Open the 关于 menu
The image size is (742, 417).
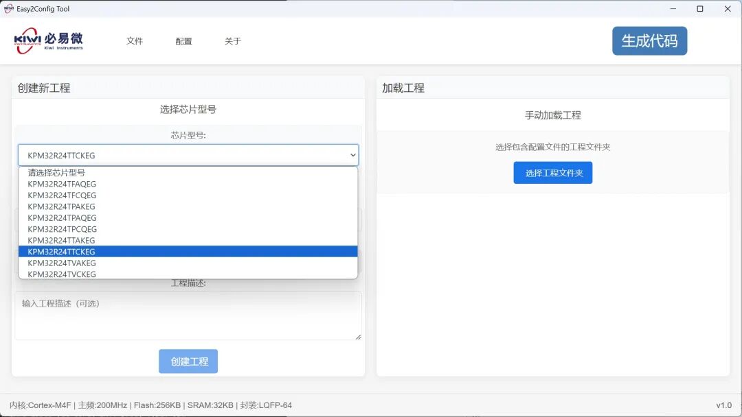click(233, 41)
